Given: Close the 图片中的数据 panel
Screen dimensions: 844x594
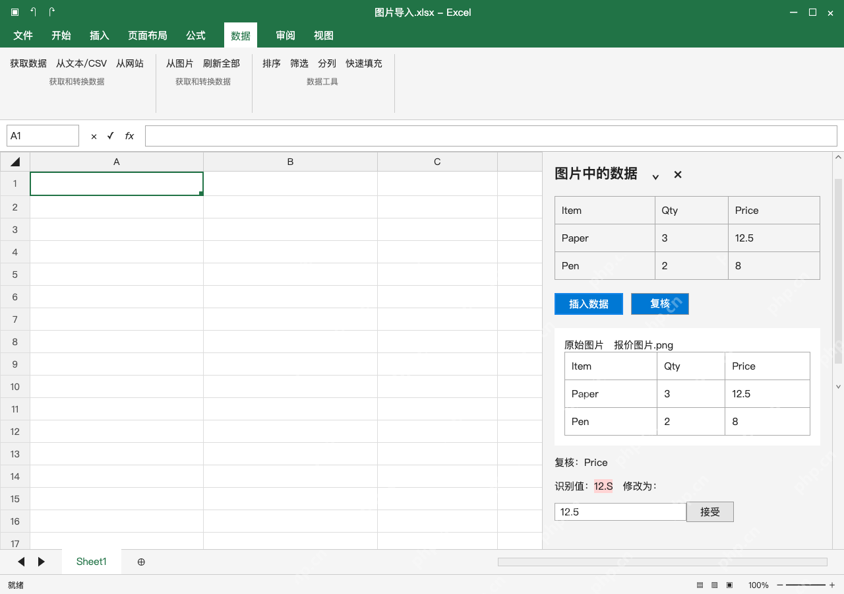Looking at the screenshot, I should [678, 174].
